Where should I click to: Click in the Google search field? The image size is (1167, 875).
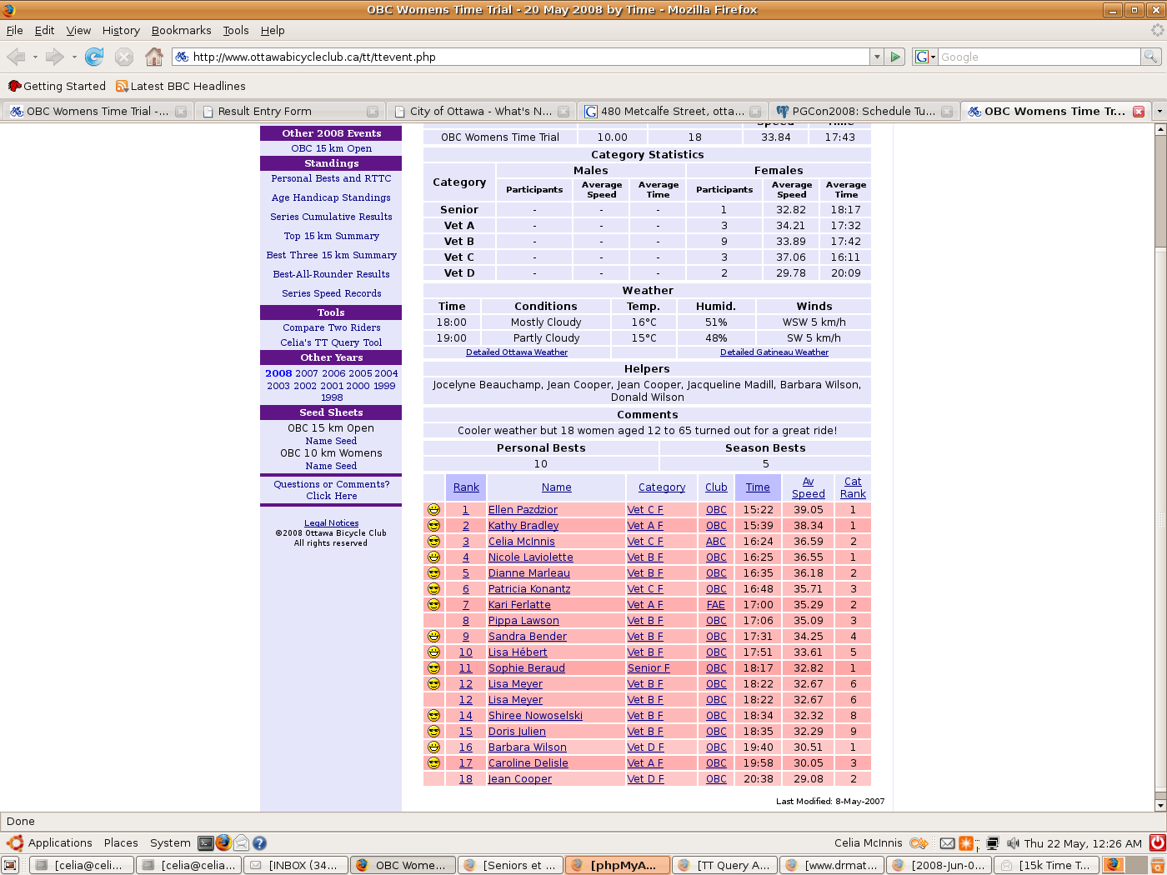click(x=1038, y=57)
